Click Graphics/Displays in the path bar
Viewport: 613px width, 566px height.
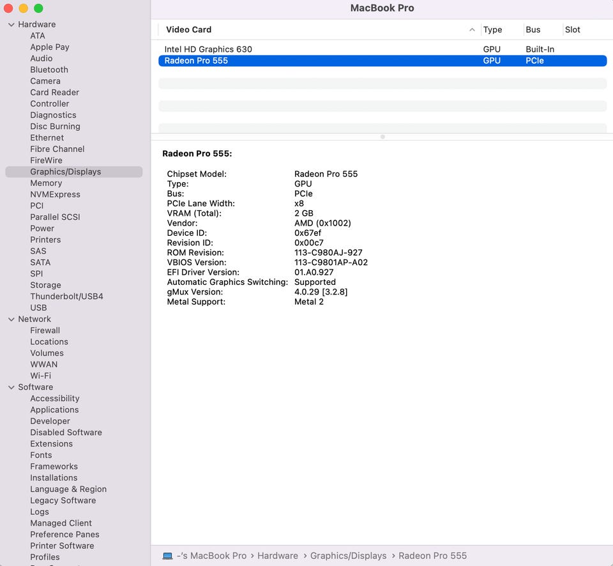coord(349,556)
